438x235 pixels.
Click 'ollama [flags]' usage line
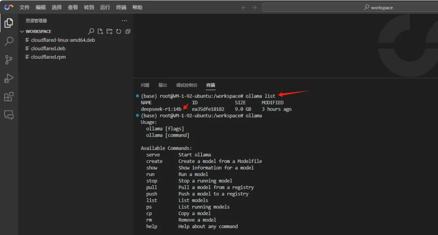(165, 129)
